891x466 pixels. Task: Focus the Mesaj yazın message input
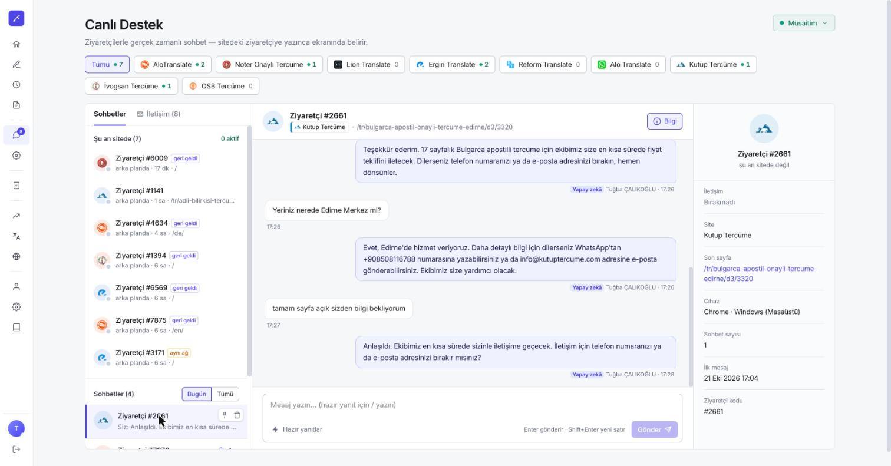pos(473,405)
